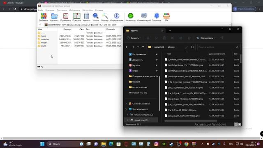263x148 pixels.
Task: Go up one level in WinRAR archive path
Action: pyautogui.click(x=40, y=25)
